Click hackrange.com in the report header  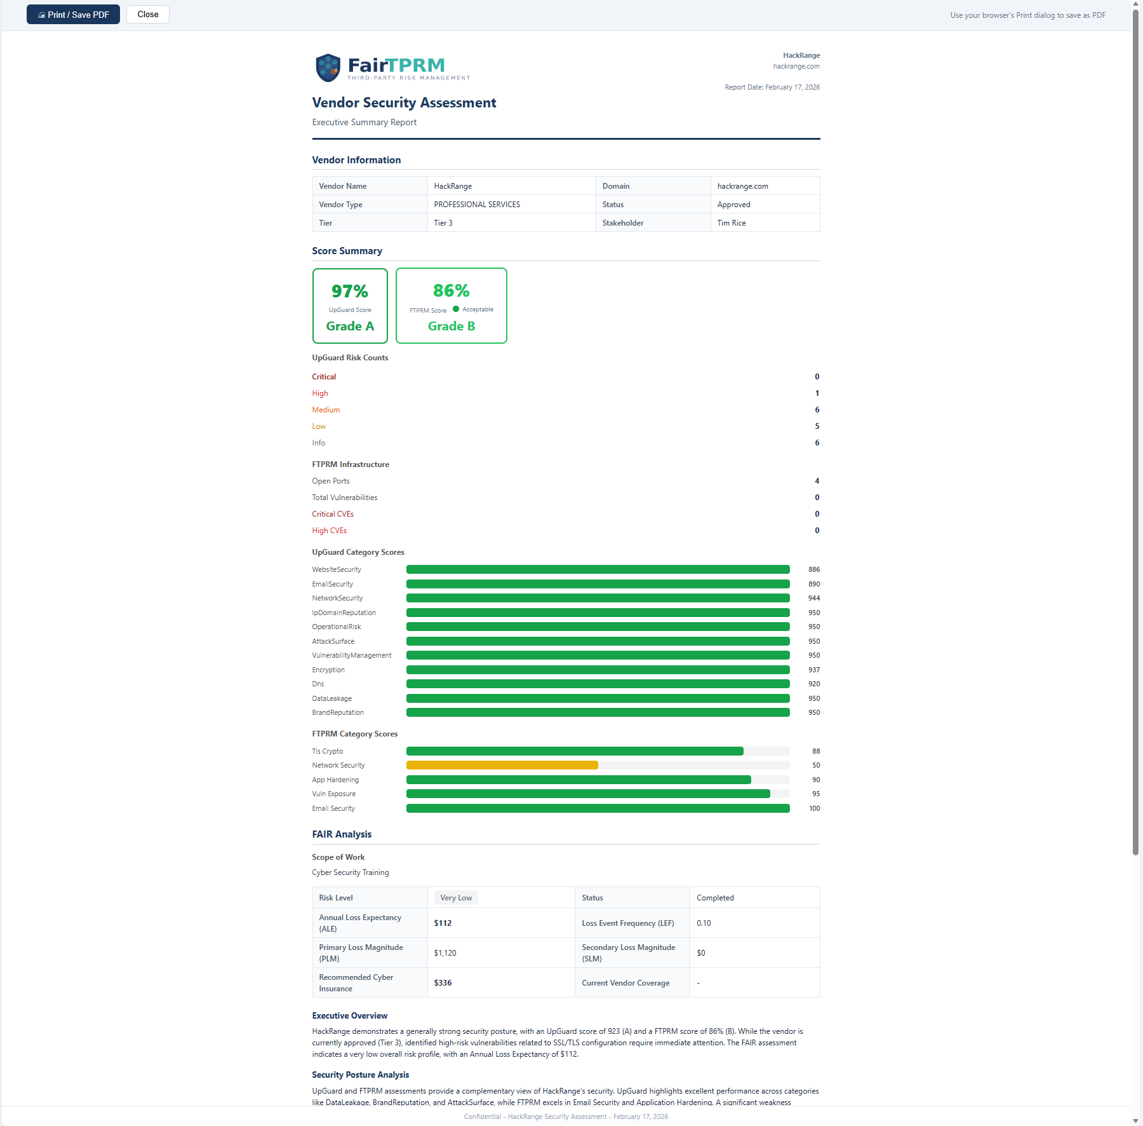(x=796, y=66)
